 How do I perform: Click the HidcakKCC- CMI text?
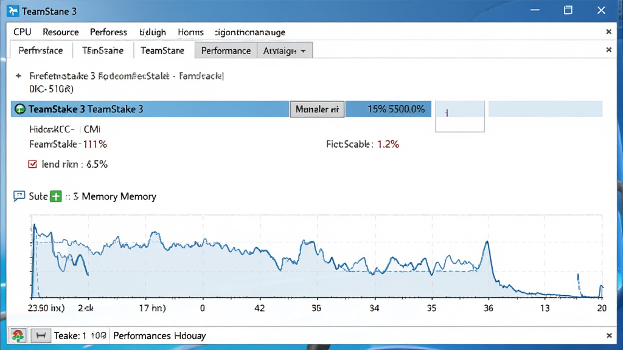tap(64, 129)
